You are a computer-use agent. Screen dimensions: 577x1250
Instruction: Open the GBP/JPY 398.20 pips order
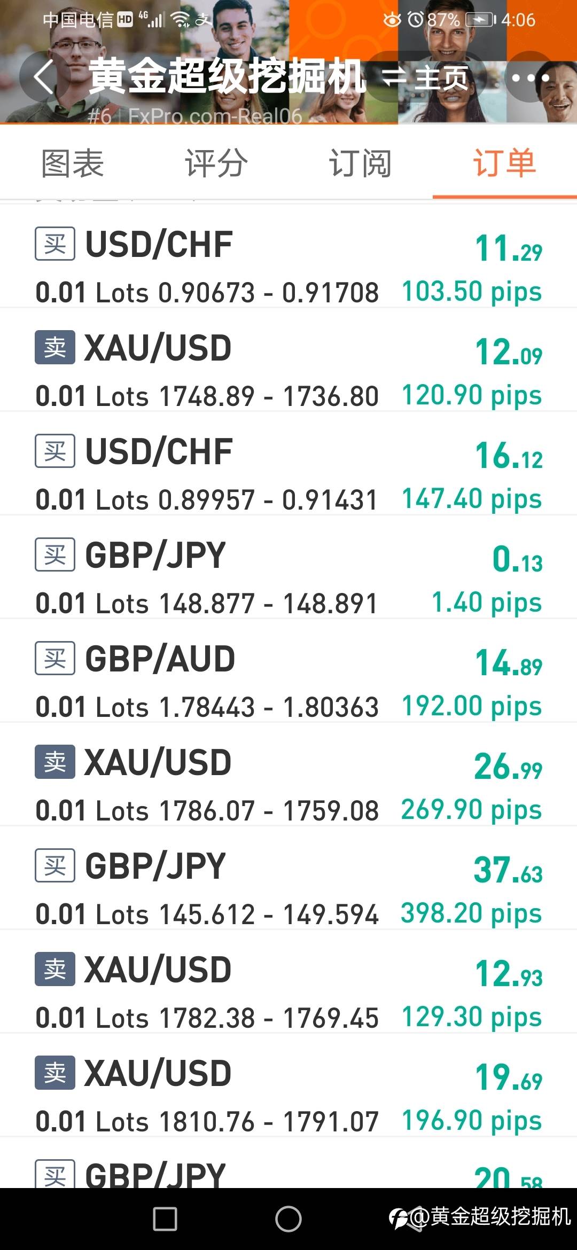click(288, 889)
